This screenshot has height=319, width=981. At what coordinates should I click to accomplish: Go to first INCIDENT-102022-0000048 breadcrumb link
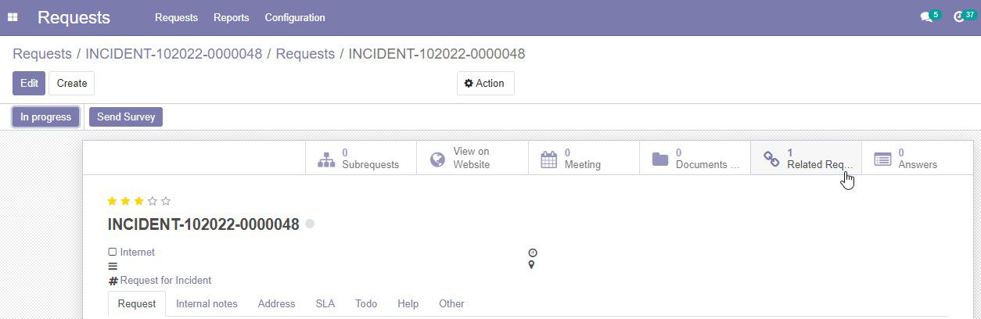174,54
